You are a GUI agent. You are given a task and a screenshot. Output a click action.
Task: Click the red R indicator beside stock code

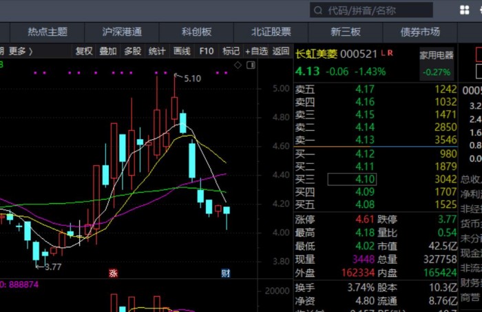[x=390, y=52]
